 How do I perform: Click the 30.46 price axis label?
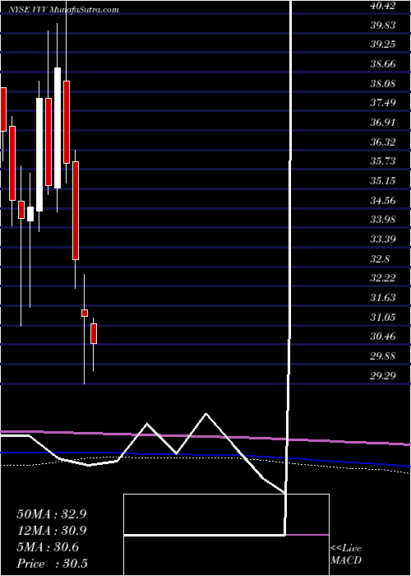(381, 337)
